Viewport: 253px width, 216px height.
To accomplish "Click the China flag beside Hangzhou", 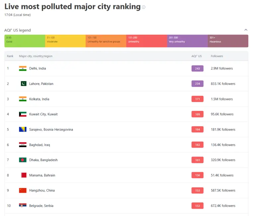I will coord(23,190).
